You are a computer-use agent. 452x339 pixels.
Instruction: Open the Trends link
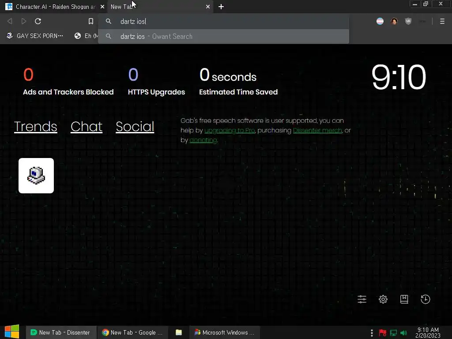[x=35, y=127]
